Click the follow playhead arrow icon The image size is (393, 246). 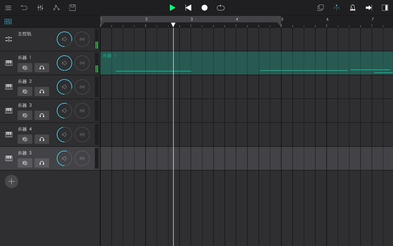pyautogui.click(x=369, y=8)
